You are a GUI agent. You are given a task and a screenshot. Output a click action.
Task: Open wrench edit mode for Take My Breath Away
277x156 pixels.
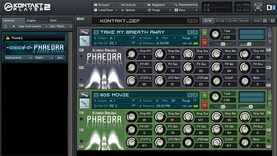click(x=84, y=32)
